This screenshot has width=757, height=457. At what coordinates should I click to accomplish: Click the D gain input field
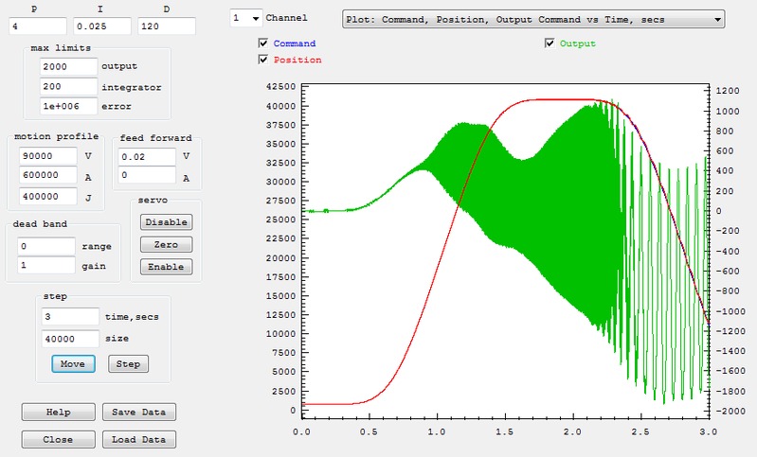(166, 26)
